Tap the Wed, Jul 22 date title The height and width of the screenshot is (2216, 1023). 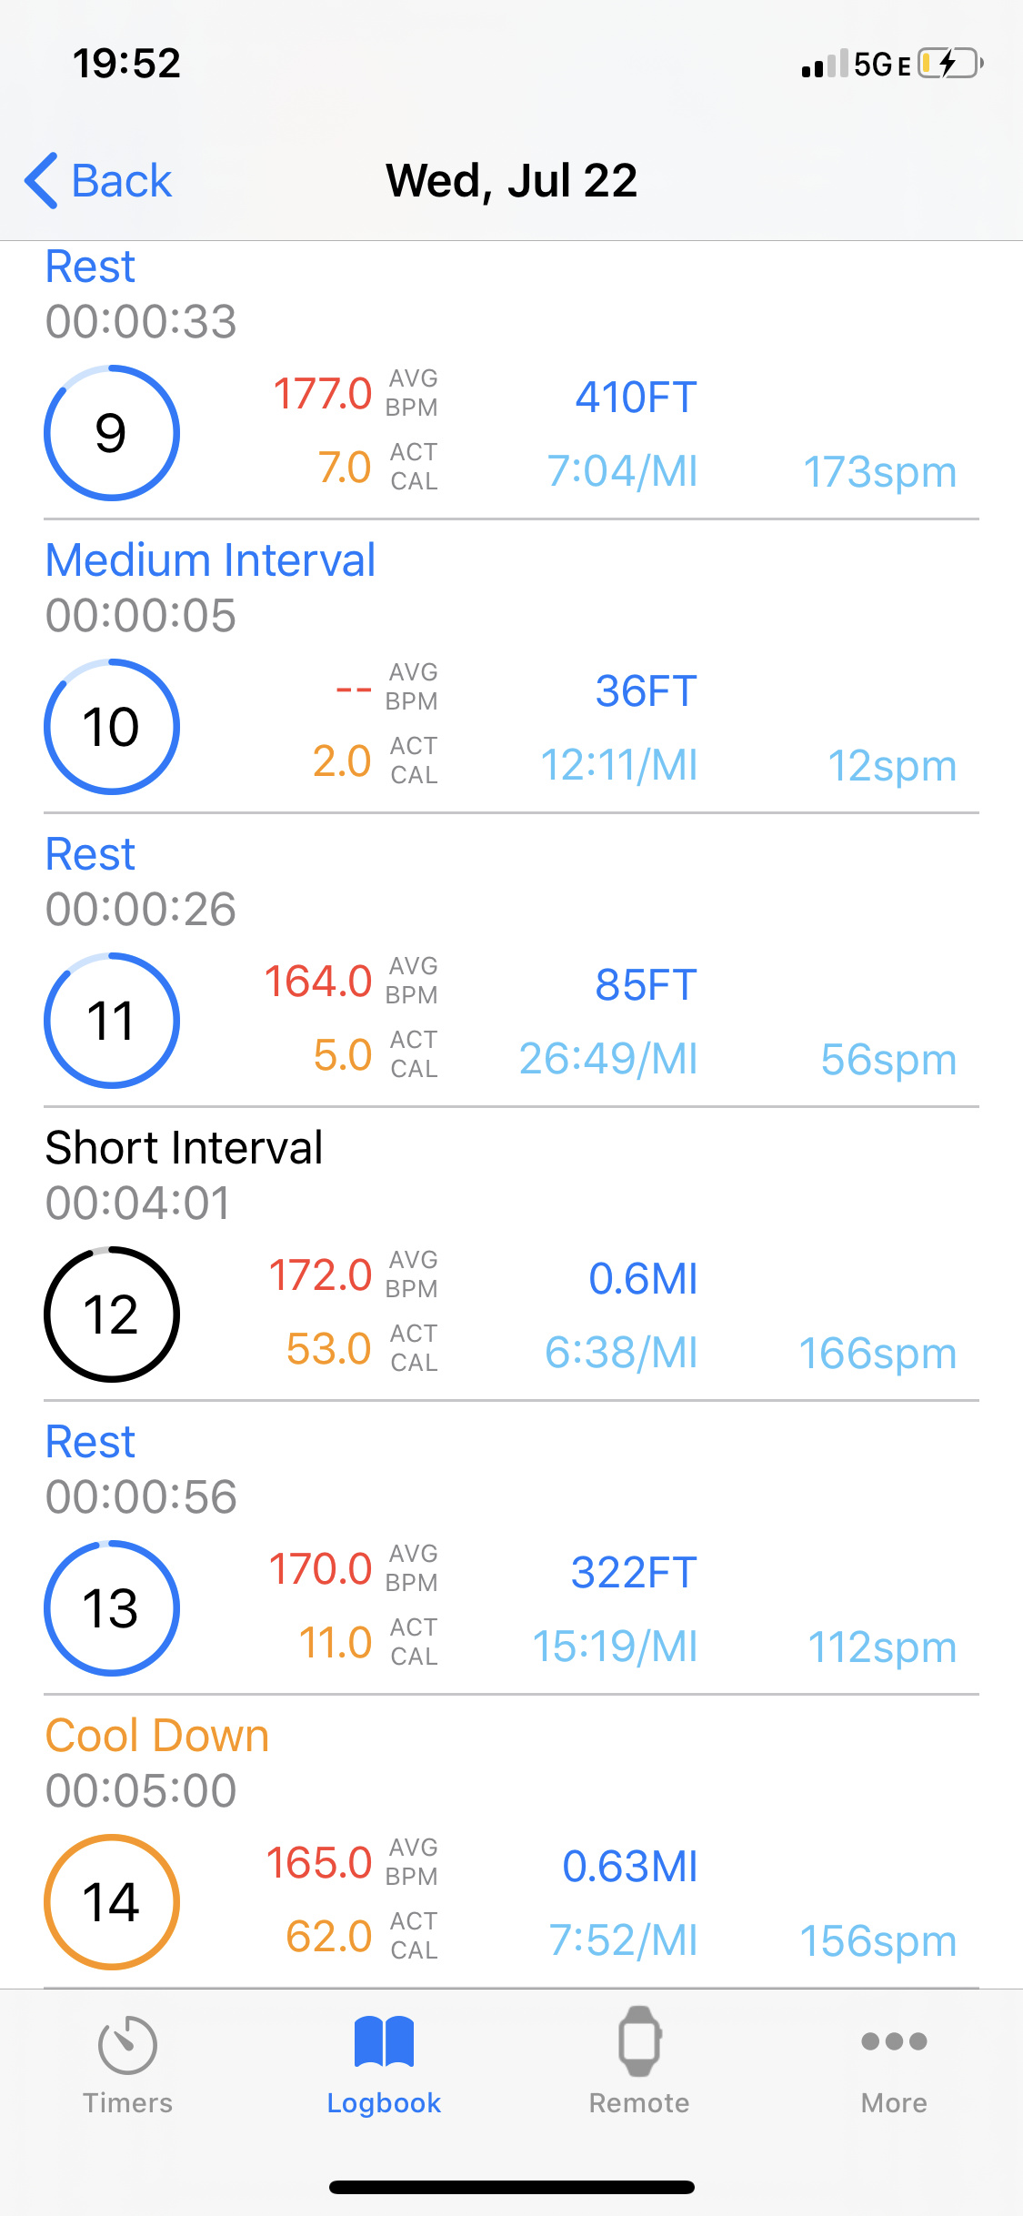pos(511,180)
